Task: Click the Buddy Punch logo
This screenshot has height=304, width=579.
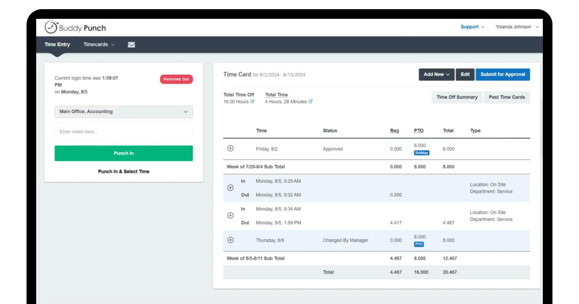Action: point(75,28)
